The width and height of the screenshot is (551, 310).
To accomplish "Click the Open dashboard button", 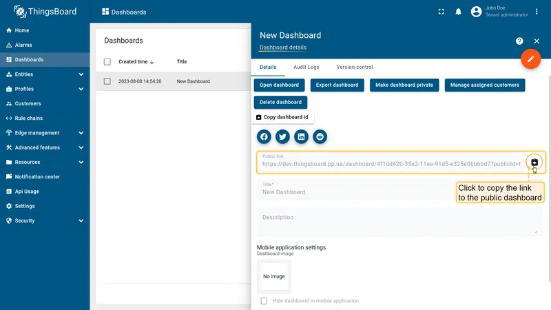I will click(279, 85).
